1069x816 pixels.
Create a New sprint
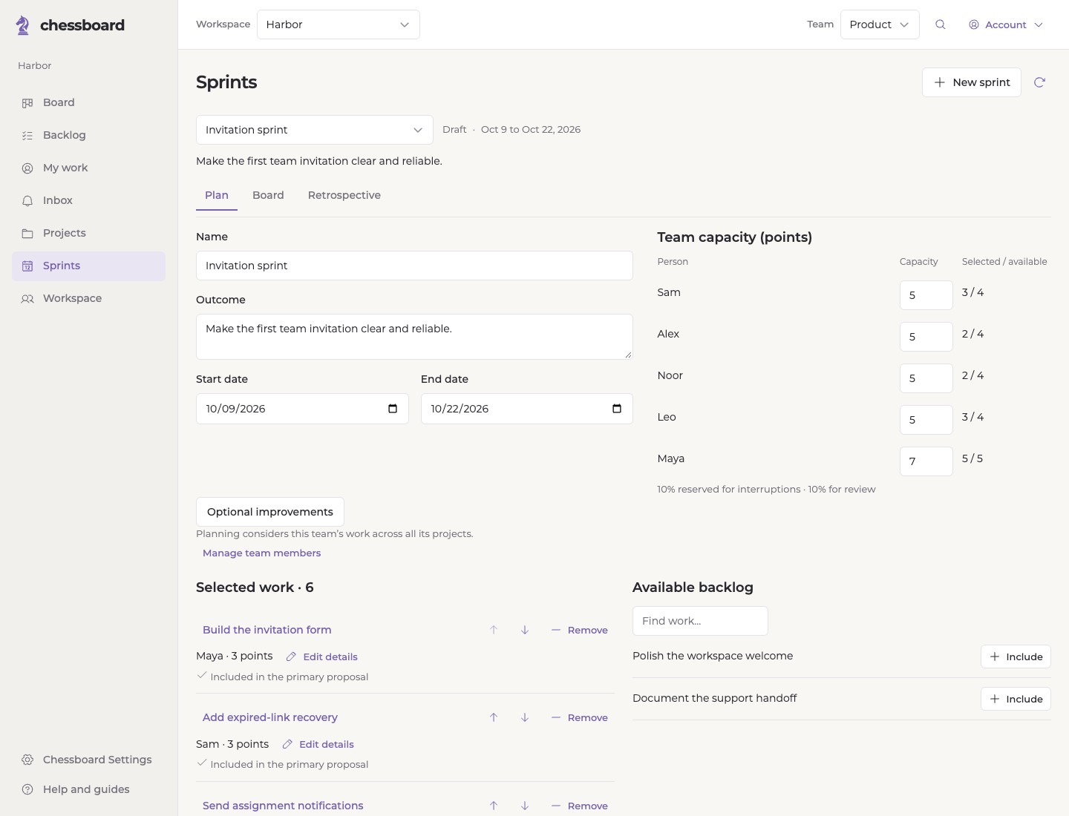click(972, 82)
